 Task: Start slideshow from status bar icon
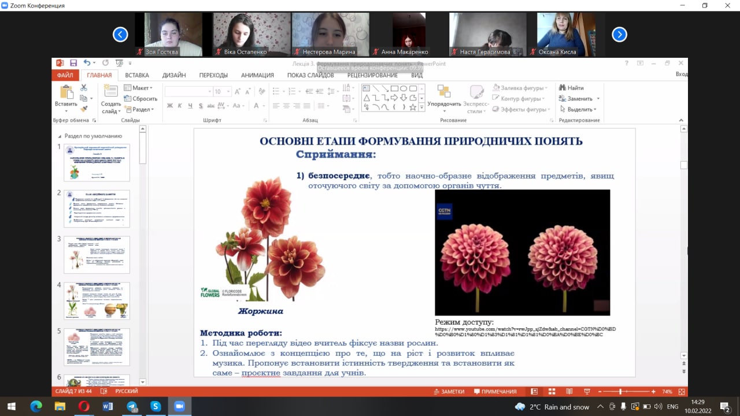[x=587, y=391]
